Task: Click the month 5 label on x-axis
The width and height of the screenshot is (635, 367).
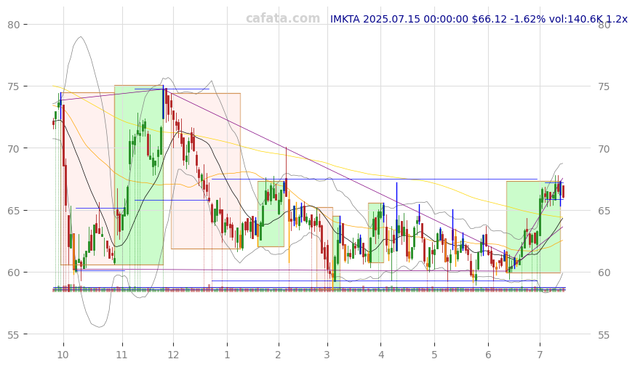Action: tap(434, 355)
